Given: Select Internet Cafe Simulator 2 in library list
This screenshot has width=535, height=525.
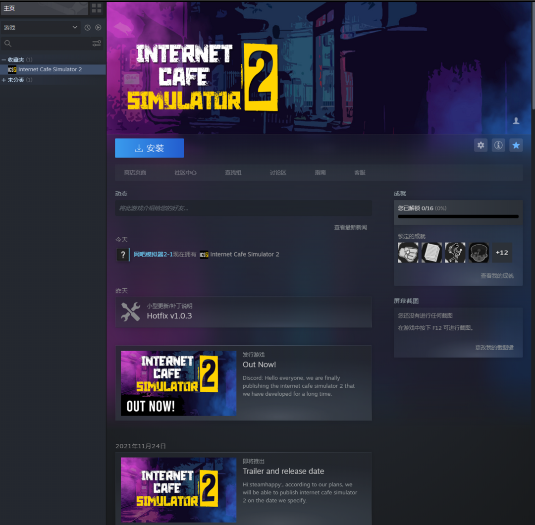Looking at the screenshot, I should (53, 70).
